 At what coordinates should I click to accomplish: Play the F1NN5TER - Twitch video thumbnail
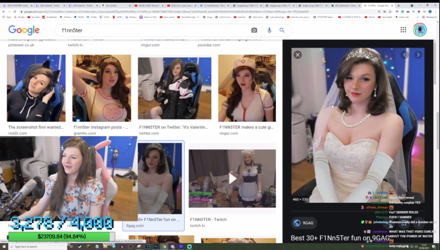pos(232,179)
